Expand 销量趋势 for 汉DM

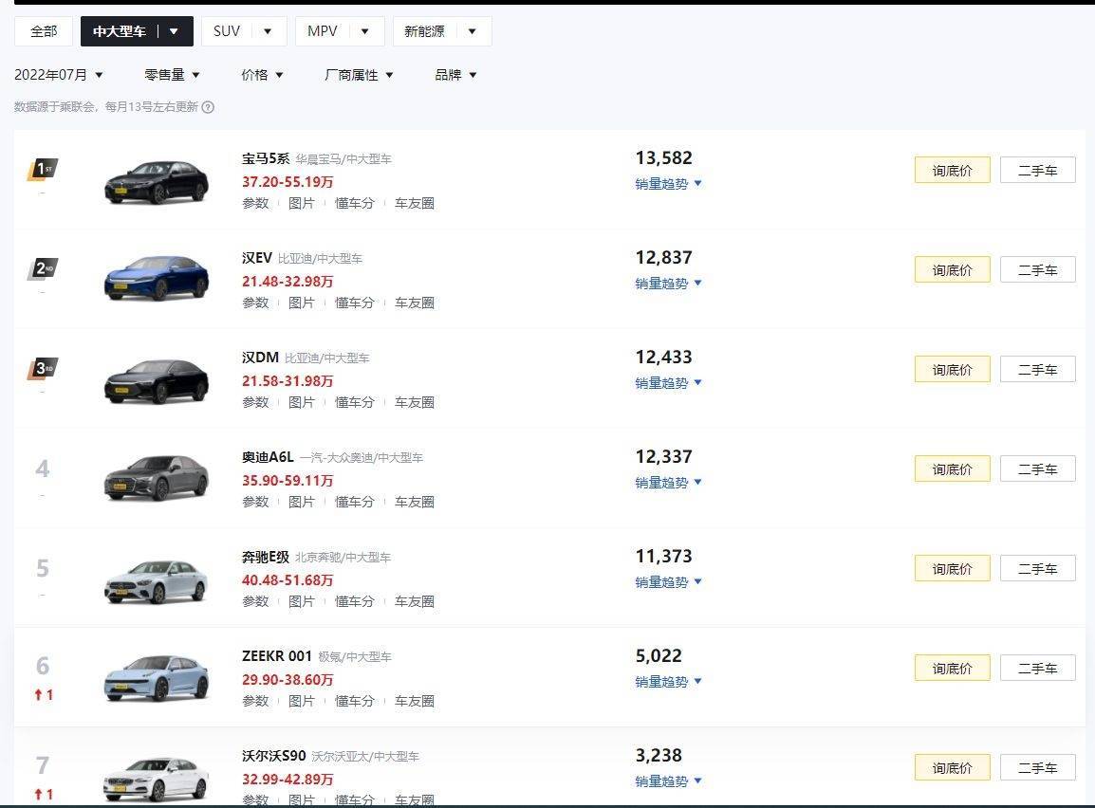pos(668,383)
